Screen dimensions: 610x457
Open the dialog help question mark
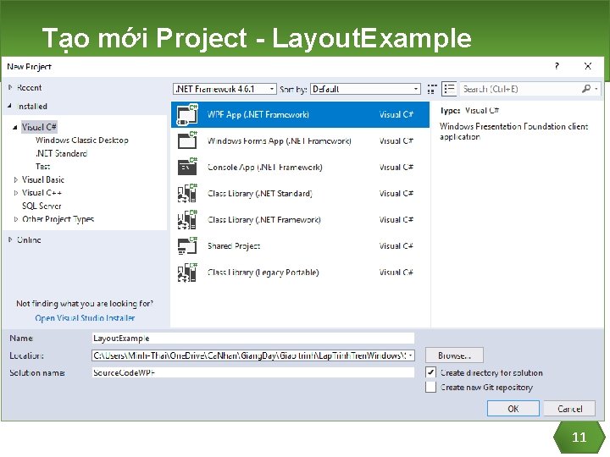tap(557, 66)
